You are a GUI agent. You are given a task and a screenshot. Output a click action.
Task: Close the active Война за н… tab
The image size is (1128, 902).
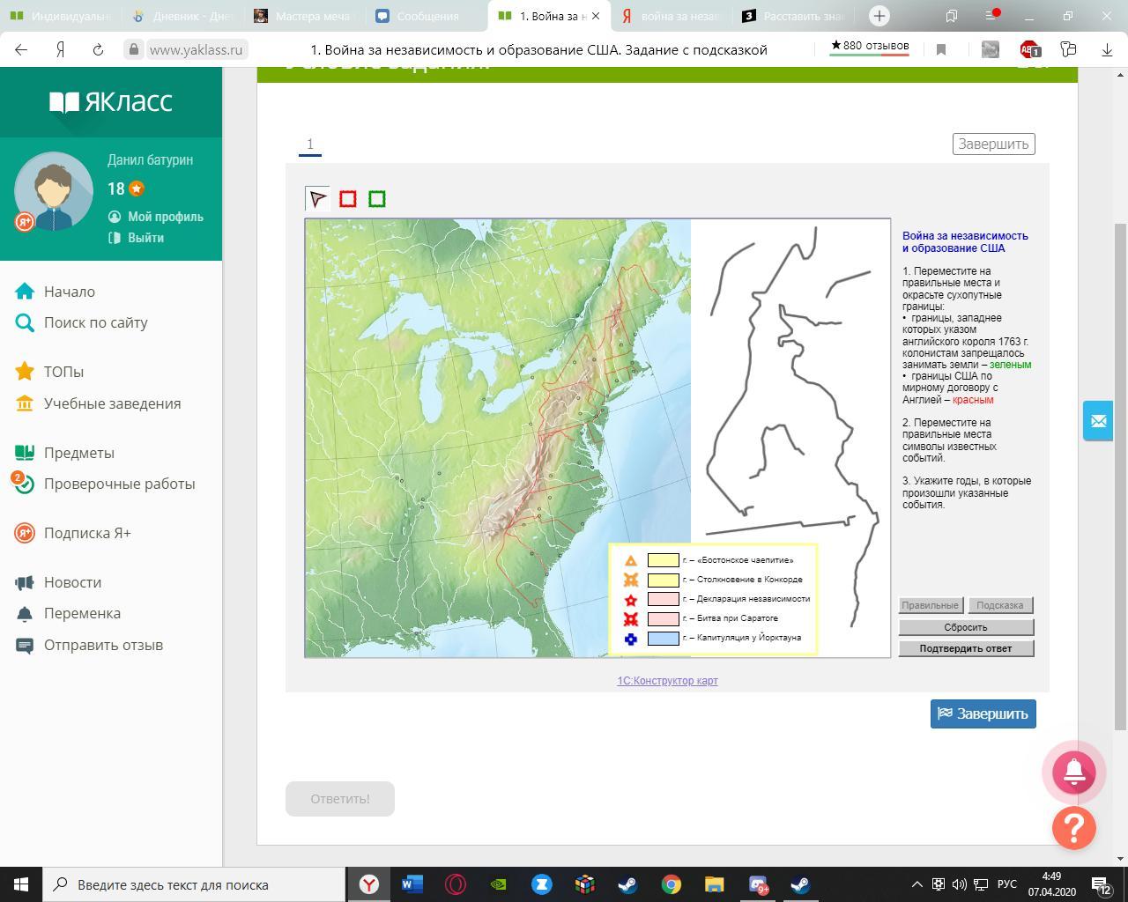(596, 16)
